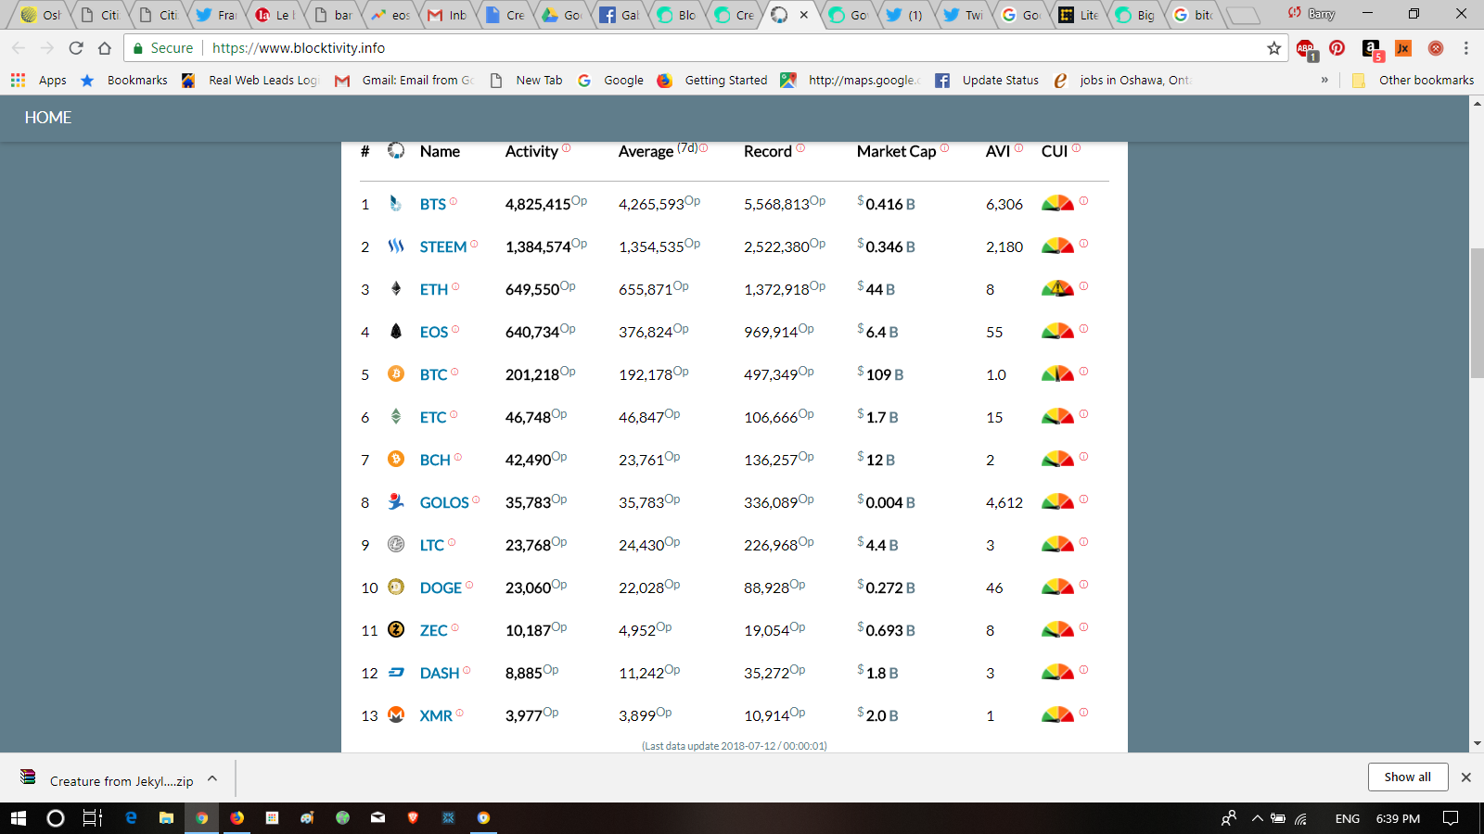Image resolution: width=1484 pixels, height=834 pixels.
Task: Open the STEEM link
Action: click(443, 246)
